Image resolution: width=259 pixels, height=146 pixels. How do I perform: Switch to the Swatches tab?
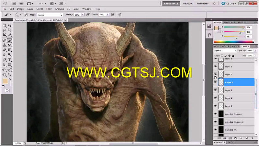[x=229, y=22]
